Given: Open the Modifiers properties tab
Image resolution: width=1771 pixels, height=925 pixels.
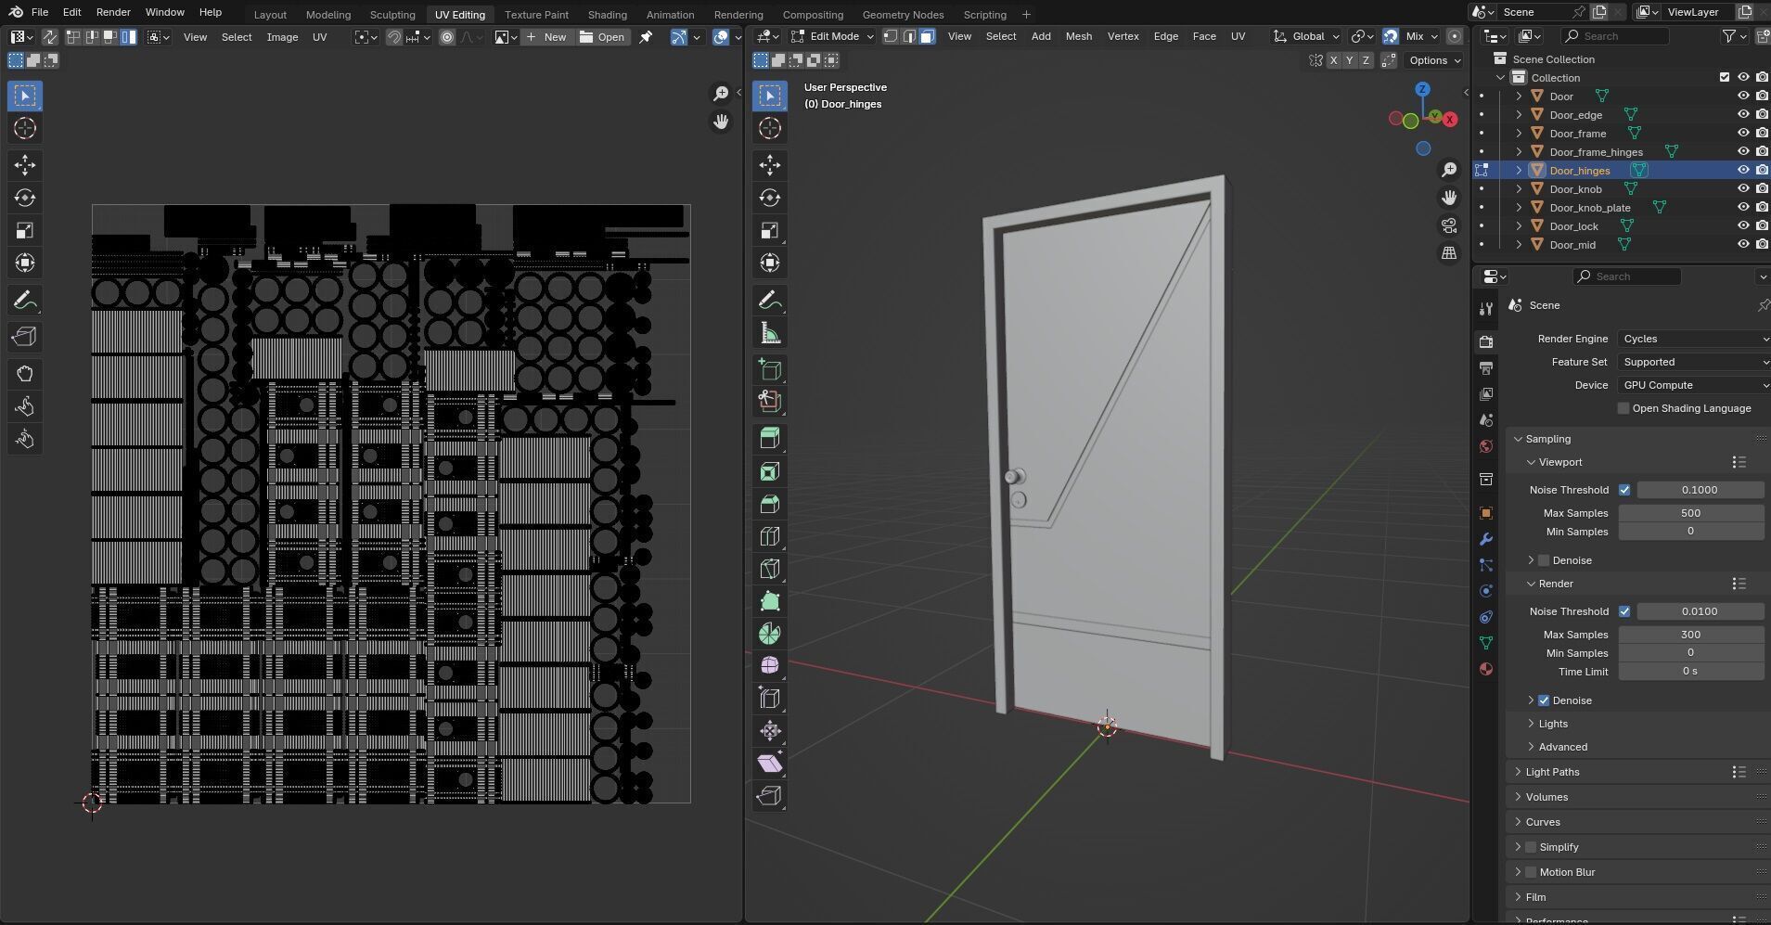Looking at the screenshot, I should 1486,539.
